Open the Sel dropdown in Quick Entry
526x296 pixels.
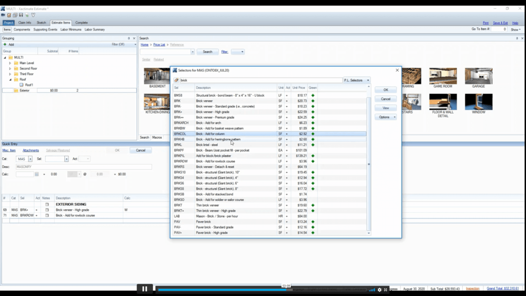[x=66, y=159]
